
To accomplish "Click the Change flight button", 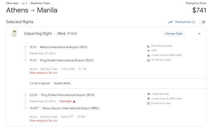I will coord(174,34).
